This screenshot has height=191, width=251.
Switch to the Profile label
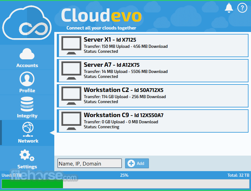(x=27, y=91)
